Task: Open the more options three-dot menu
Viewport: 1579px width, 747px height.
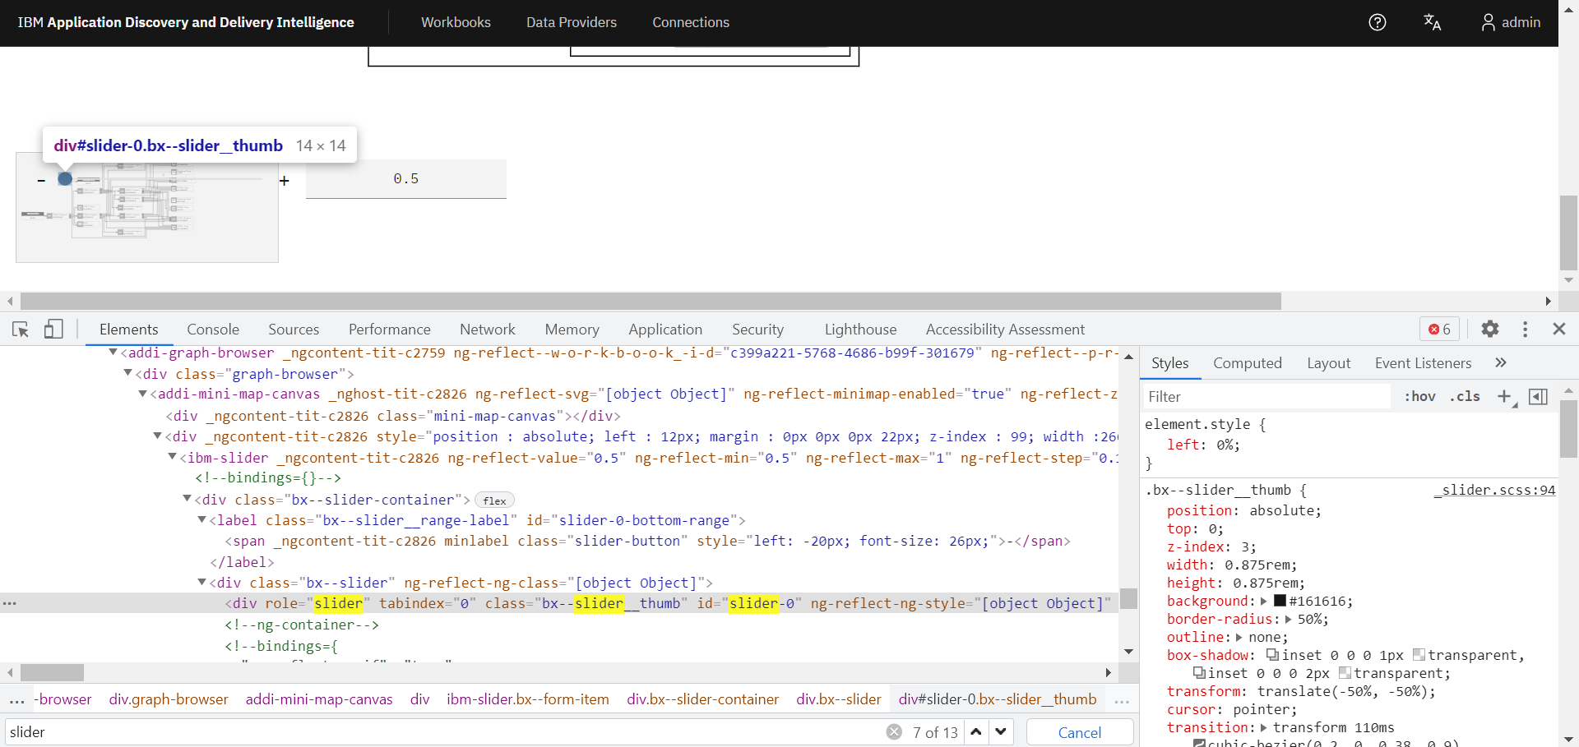Action: (x=1526, y=329)
